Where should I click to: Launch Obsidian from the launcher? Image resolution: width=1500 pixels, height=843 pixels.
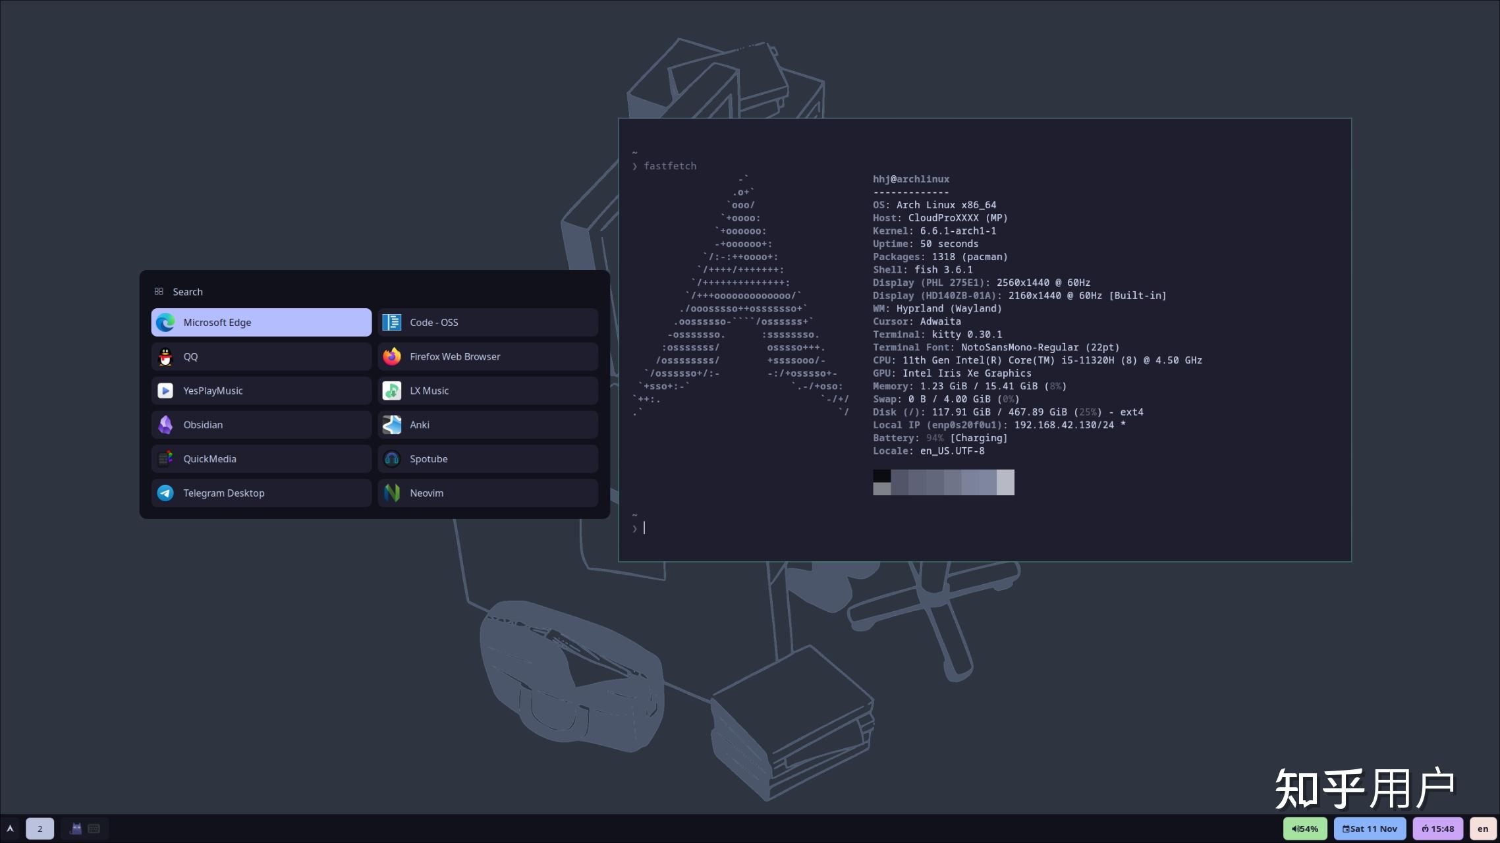click(x=261, y=425)
